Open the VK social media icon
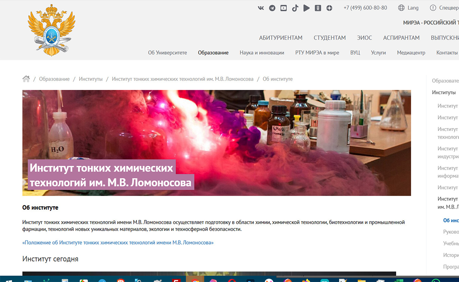Screen dimensions: 459x282 point(261,8)
